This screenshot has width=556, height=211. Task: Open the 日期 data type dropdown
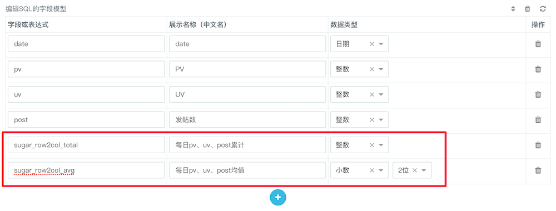point(381,44)
